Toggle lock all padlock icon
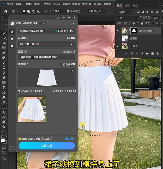Screen dimensions: 163x169 [x=142, y=23]
